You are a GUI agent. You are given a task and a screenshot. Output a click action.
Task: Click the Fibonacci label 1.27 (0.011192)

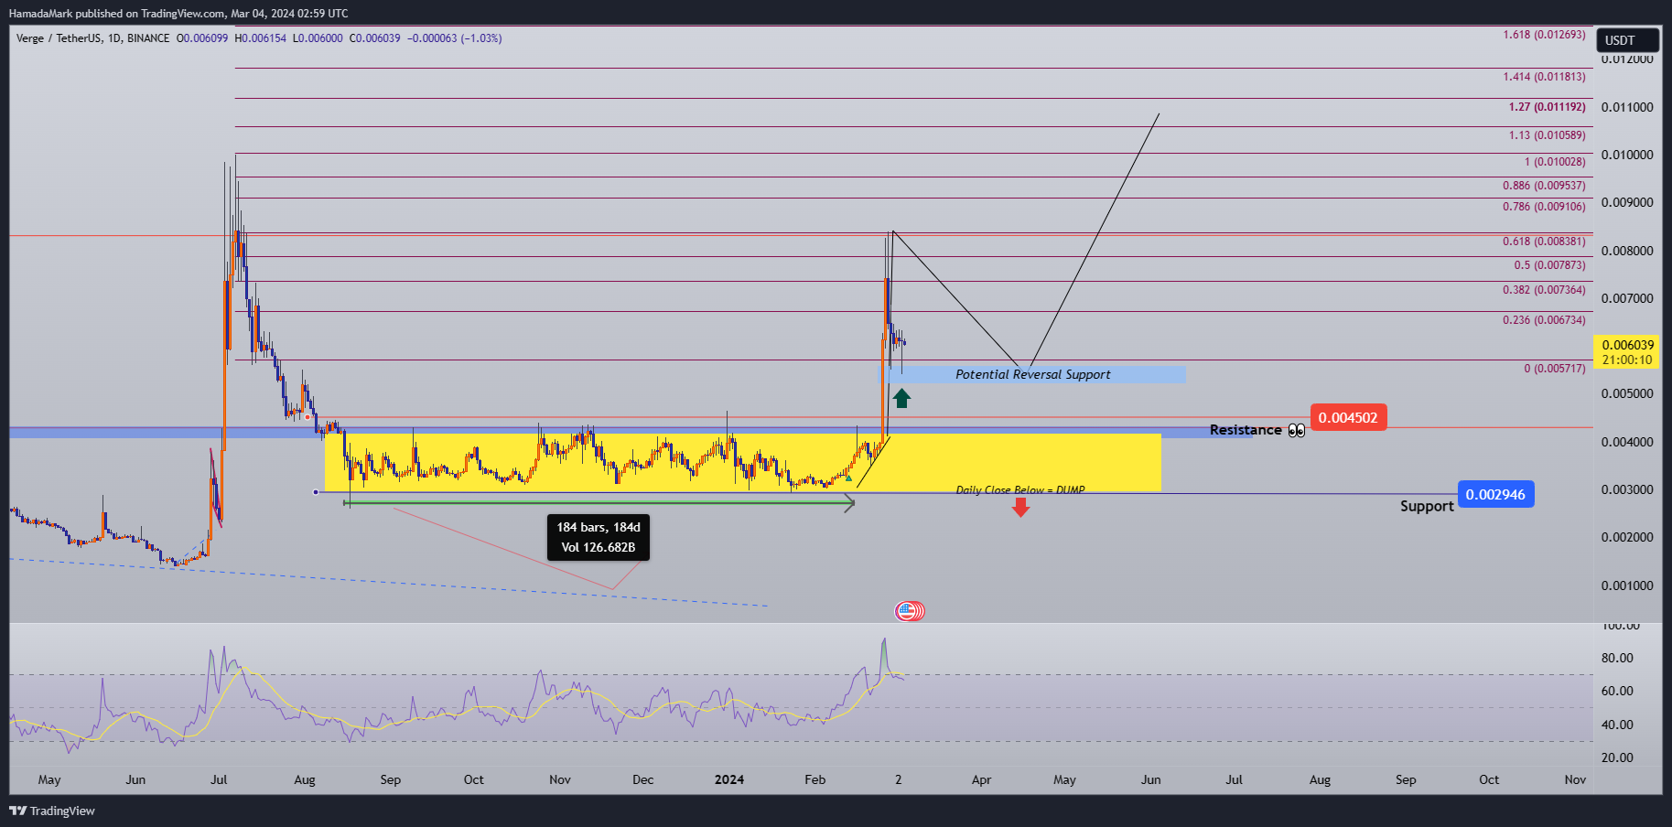(x=1547, y=107)
